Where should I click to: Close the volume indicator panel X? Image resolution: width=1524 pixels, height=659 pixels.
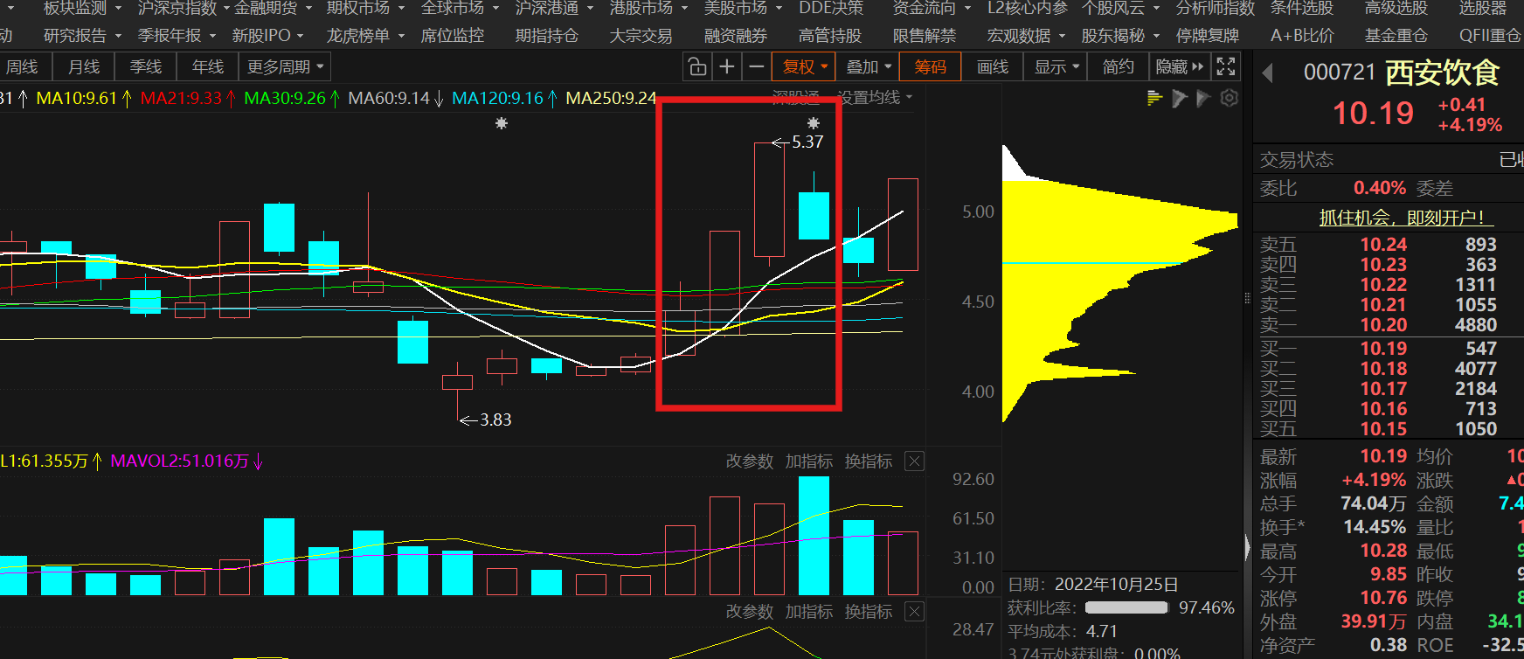[x=914, y=461]
